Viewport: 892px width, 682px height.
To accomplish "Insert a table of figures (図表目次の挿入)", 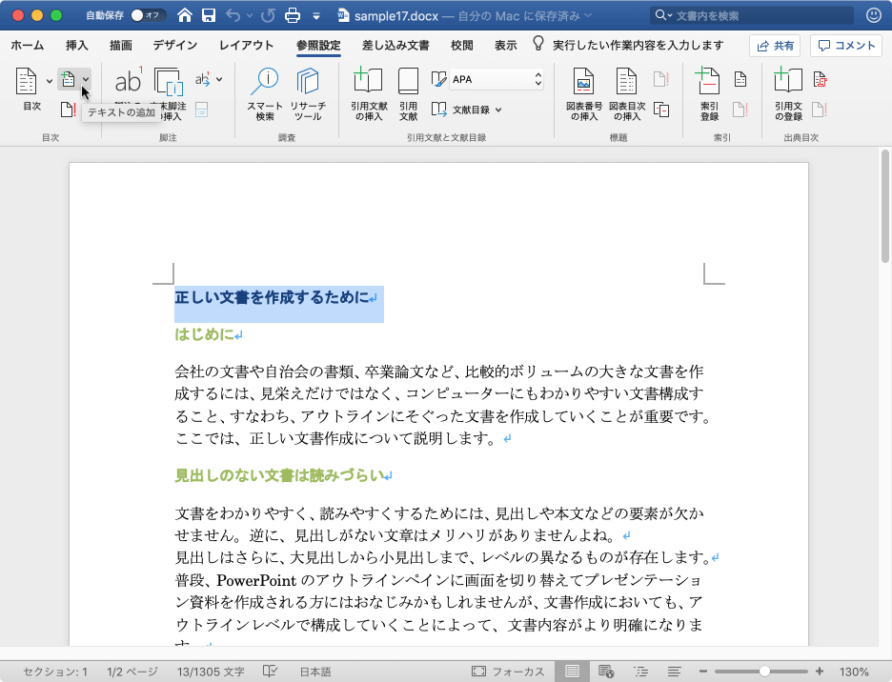I will pos(627,90).
